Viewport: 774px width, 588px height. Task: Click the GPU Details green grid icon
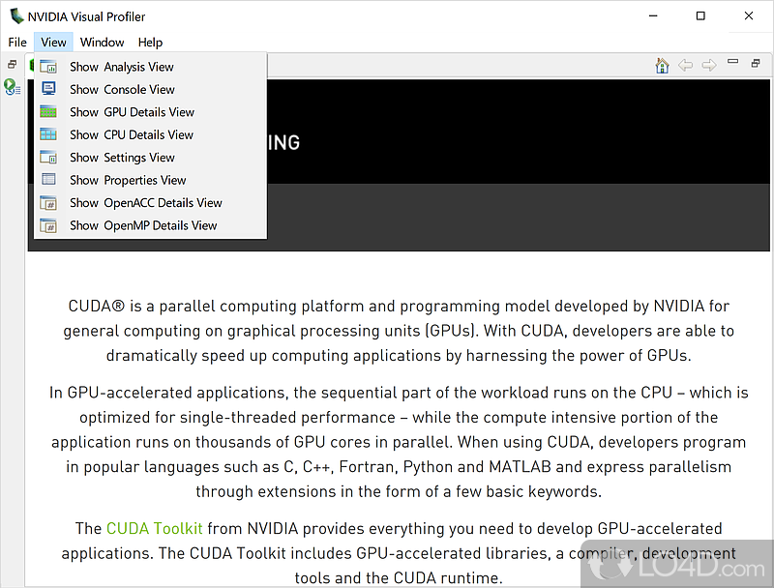pyautogui.click(x=48, y=111)
